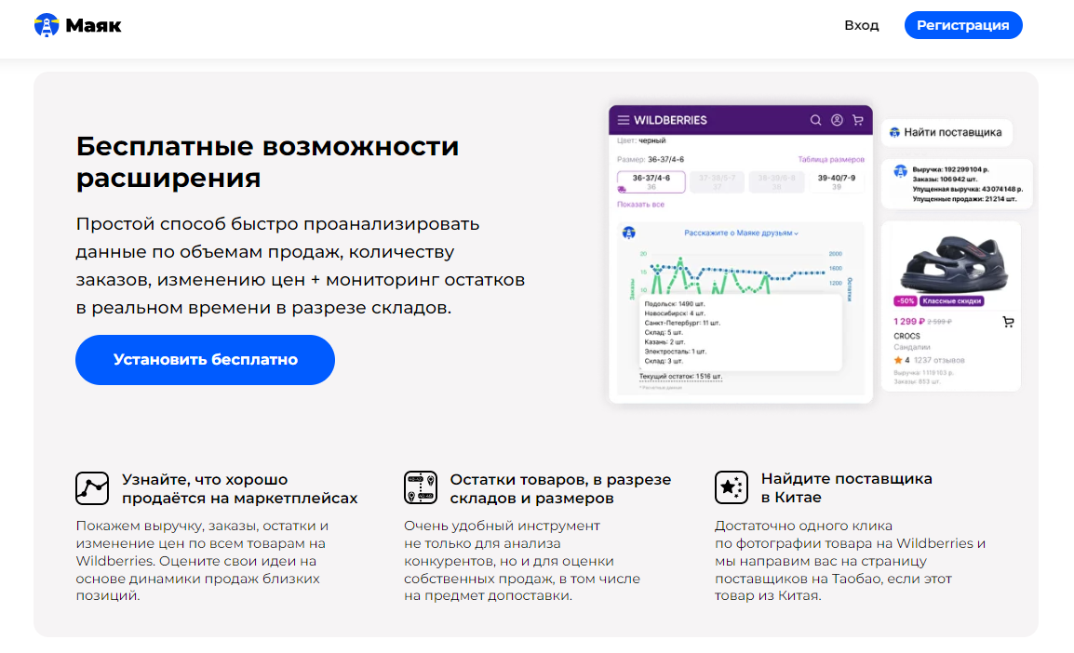Click the 1237 отзывов reviews text
This screenshot has width=1074, height=653.
coord(939,360)
